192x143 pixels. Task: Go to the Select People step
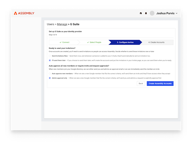pos(94,42)
